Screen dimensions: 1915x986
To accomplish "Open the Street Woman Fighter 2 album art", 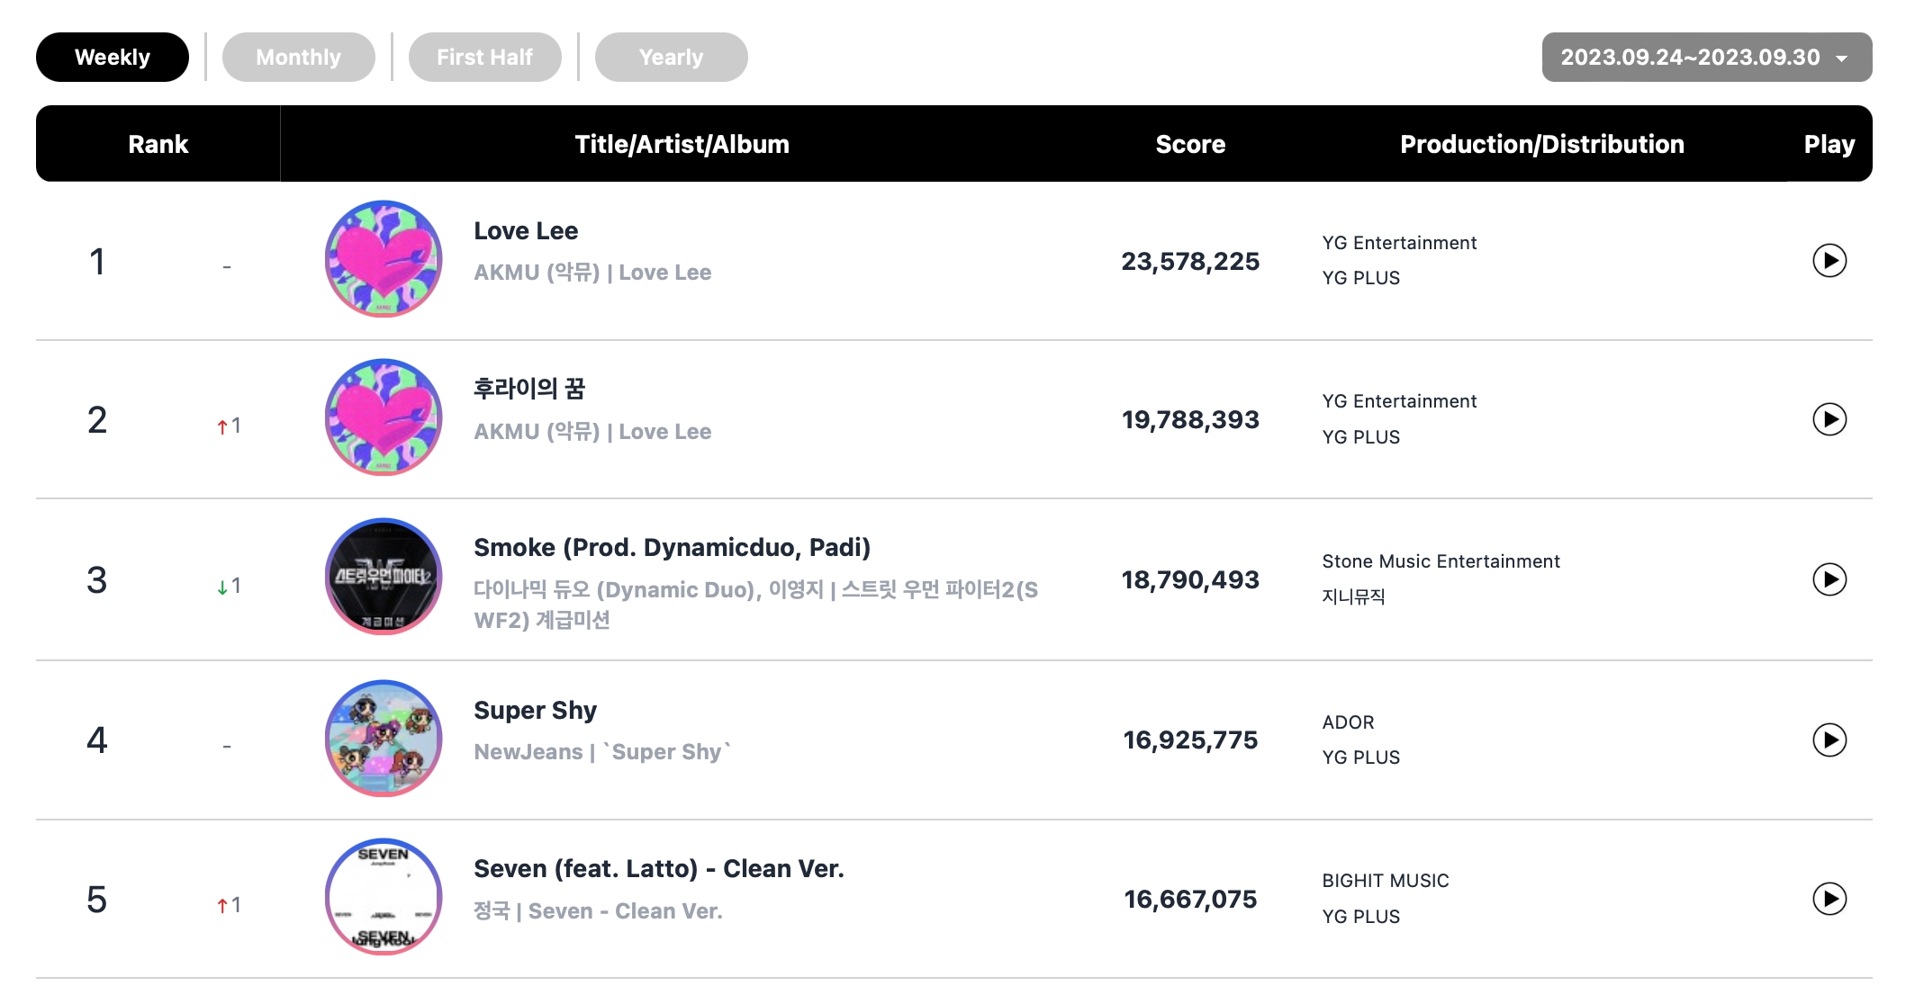I will tap(384, 577).
